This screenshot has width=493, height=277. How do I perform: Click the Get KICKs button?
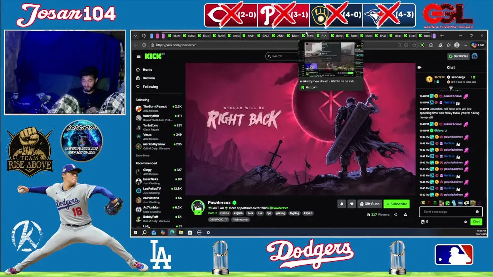pyautogui.click(x=458, y=56)
